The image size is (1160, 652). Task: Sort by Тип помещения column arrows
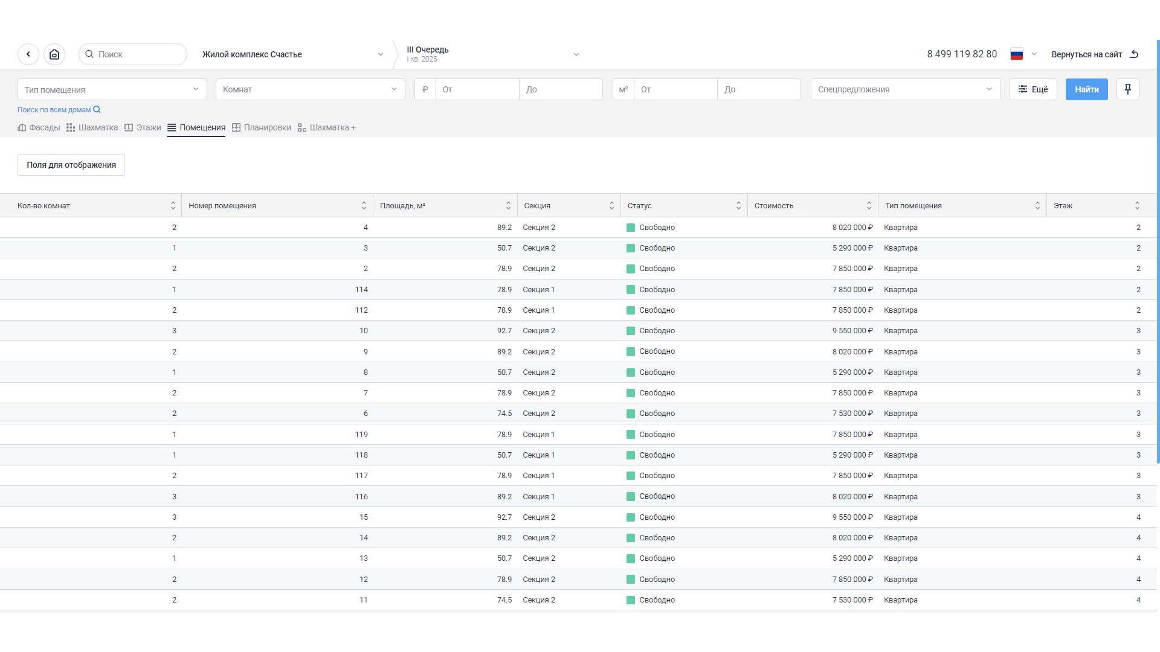tap(1037, 206)
